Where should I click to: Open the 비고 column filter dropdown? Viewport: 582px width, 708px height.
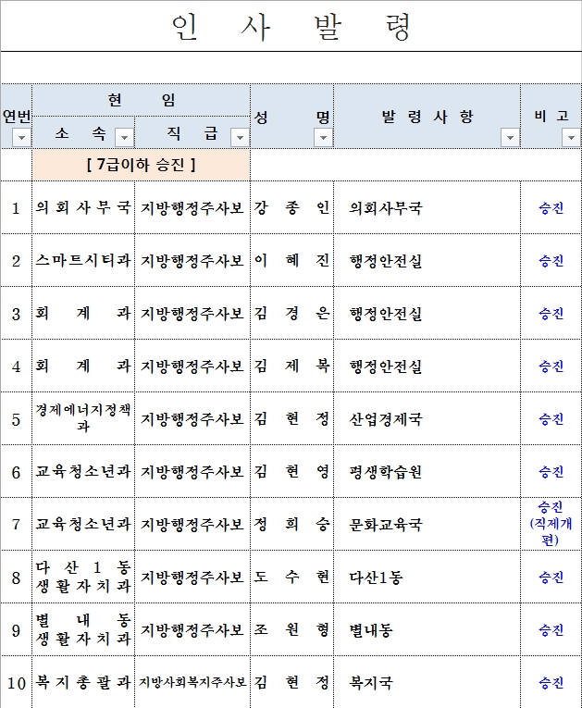pyautogui.click(x=569, y=138)
